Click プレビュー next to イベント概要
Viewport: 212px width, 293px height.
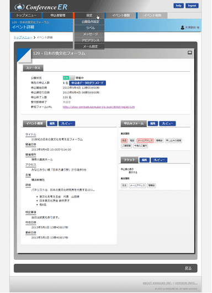tap(67, 124)
